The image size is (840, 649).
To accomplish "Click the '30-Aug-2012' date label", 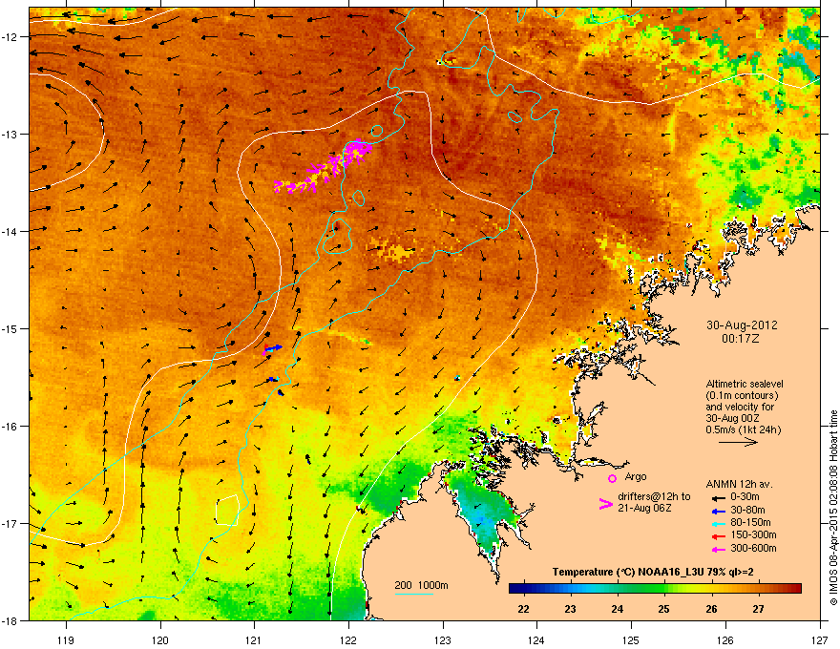I will (742, 325).
